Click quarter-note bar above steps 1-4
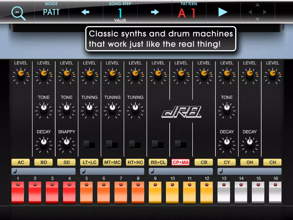The width and height of the screenshot is (293, 220). 44,171
